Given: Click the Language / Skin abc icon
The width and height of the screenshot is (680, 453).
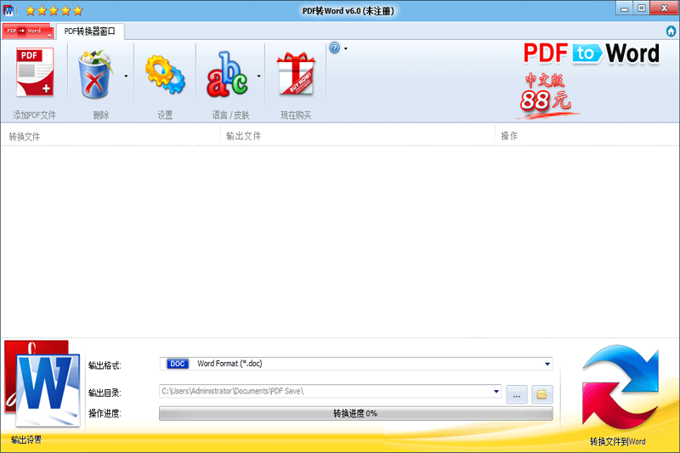Looking at the screenshot, I should pos(227,75).
